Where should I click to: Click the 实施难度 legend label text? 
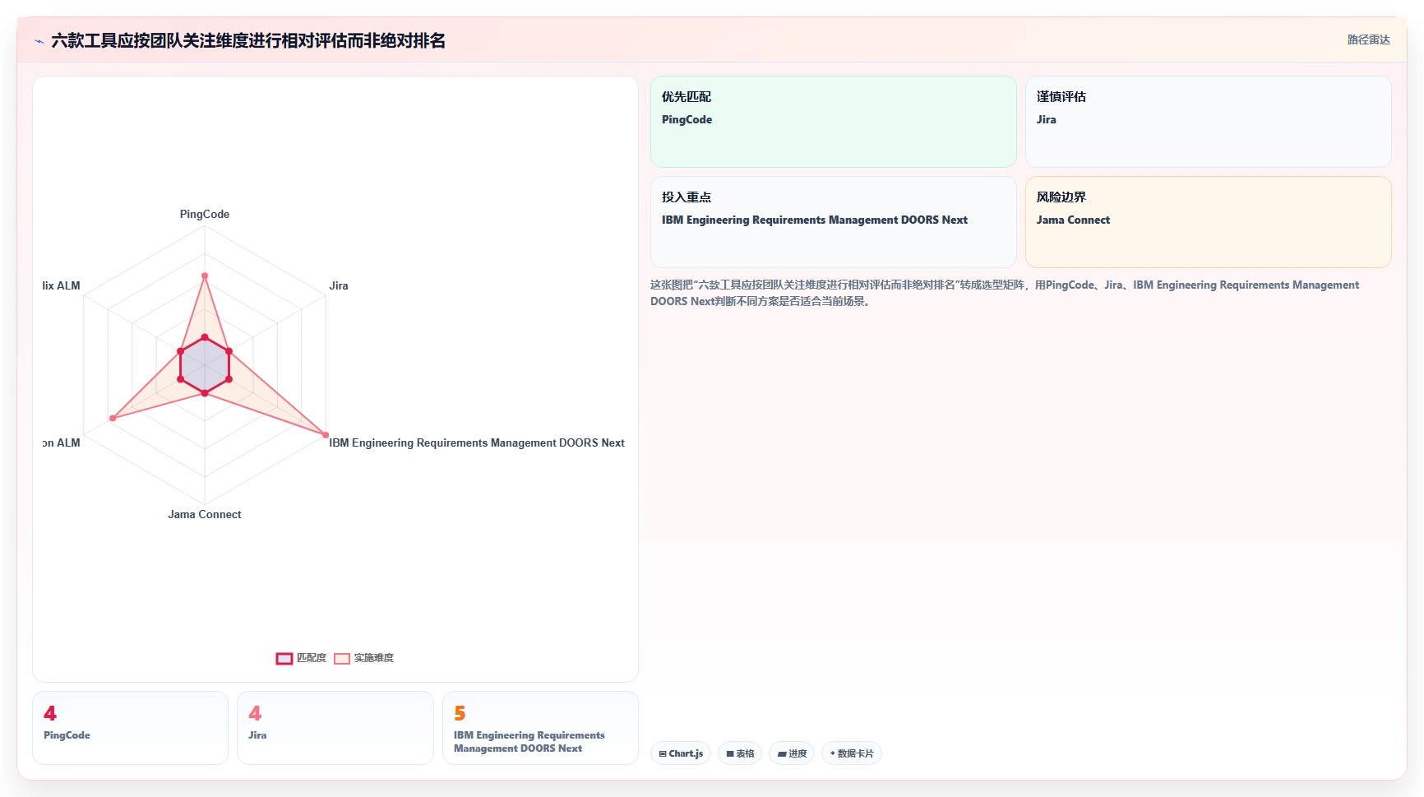(374, 658)
